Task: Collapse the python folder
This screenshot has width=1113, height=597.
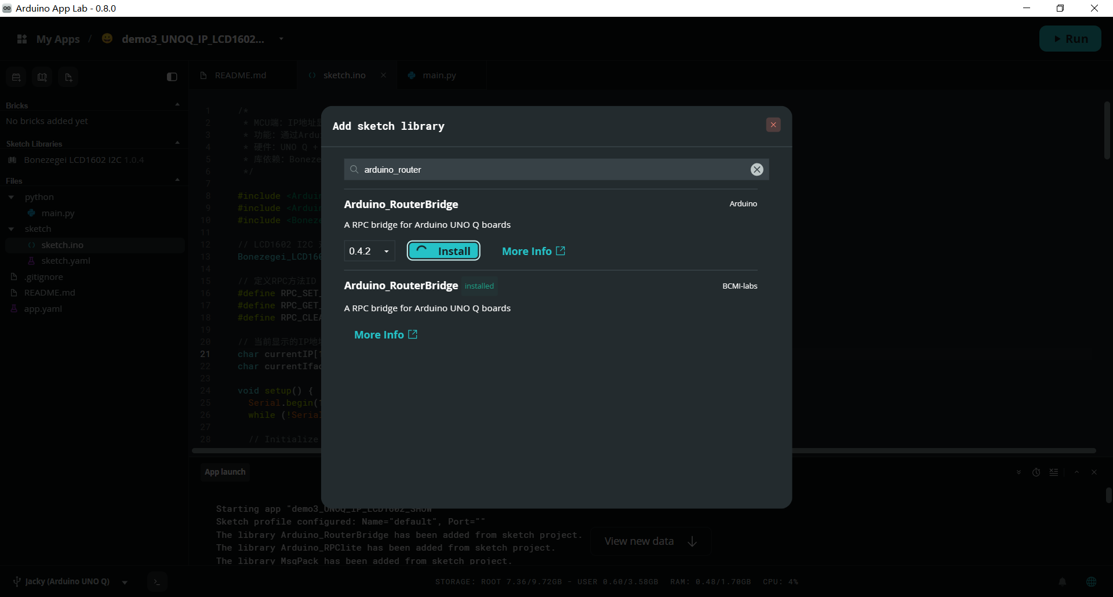Action: tap(11, 197)
